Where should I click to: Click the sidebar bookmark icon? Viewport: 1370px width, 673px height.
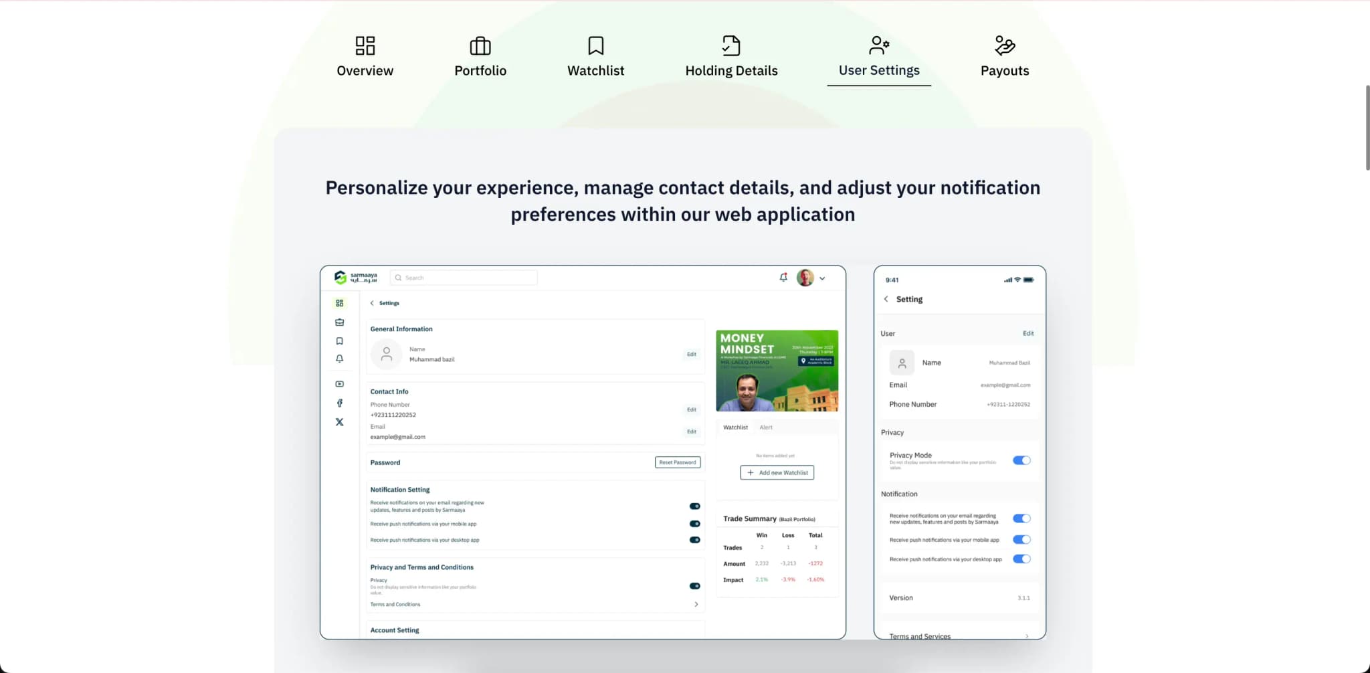[x=340, y=341]
